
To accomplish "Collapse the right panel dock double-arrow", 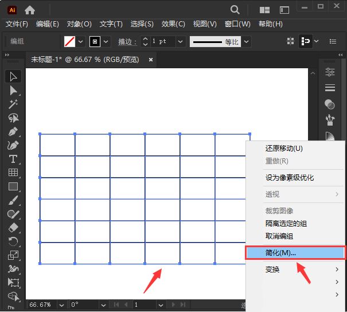I will pyautogui.click(x=340, y=54).
